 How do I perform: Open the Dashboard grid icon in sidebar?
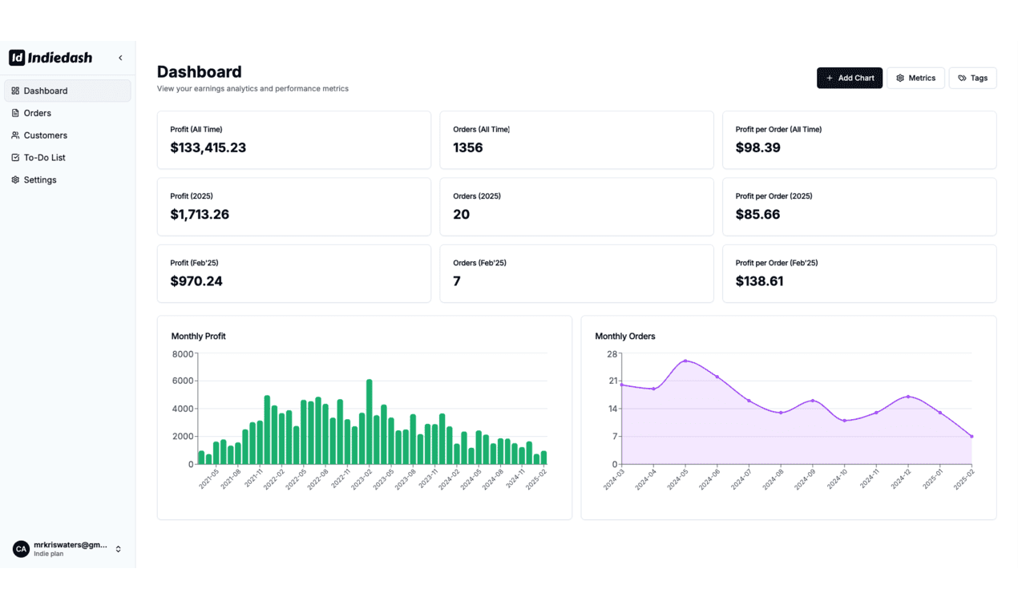pos(15,91)
